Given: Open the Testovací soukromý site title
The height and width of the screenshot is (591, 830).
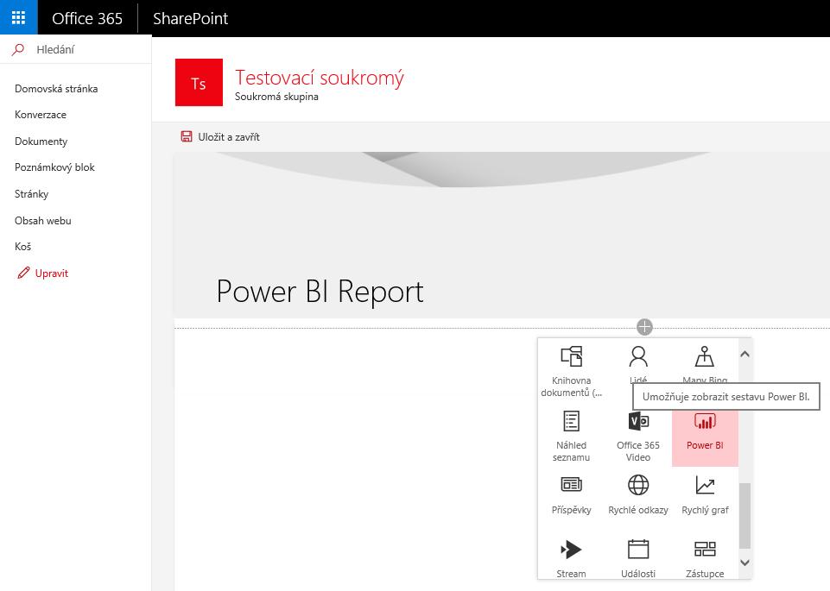Looking at the screenshot, I should point(320,78).
